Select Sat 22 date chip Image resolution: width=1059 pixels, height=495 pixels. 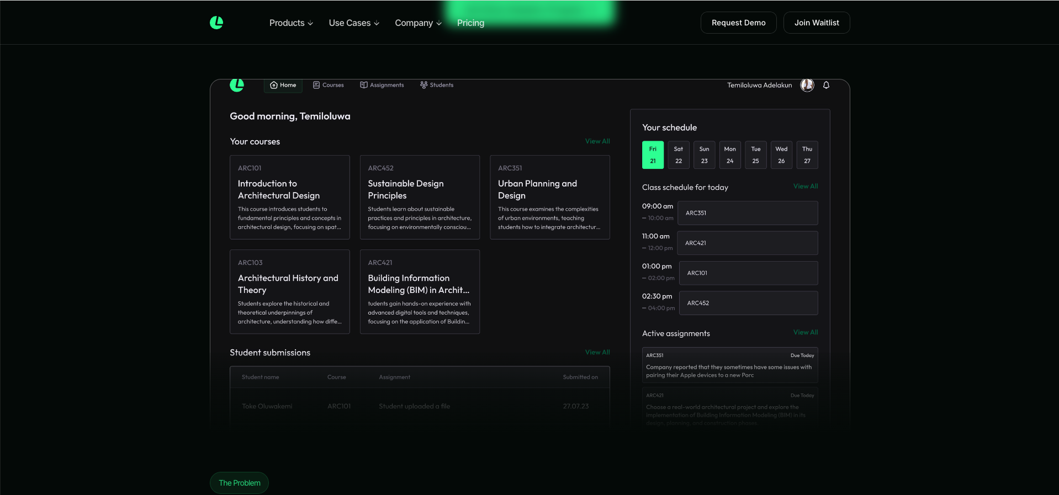679,155
